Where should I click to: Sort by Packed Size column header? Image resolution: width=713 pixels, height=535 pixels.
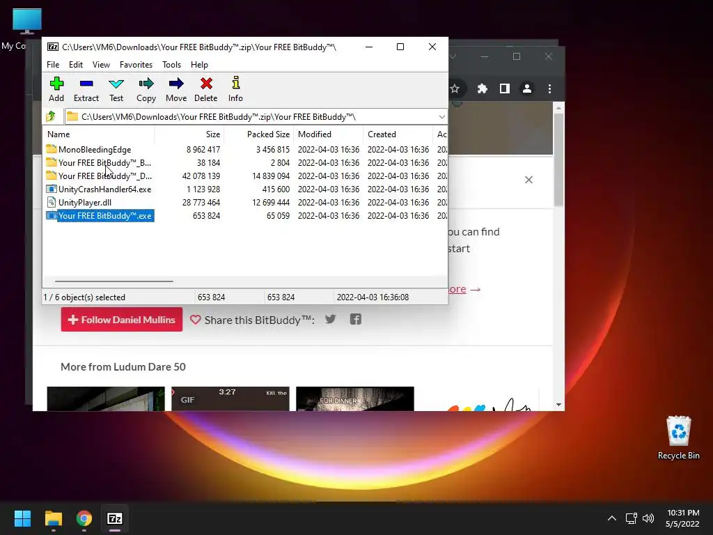click(258, 134)
